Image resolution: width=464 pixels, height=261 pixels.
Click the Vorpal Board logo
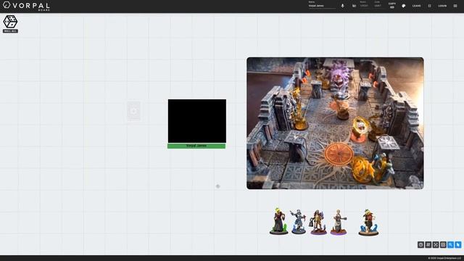26,6
